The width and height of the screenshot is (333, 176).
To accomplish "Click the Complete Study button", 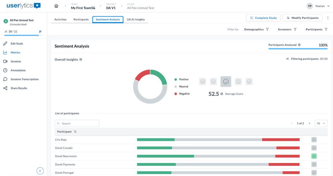I will [263, 18].
